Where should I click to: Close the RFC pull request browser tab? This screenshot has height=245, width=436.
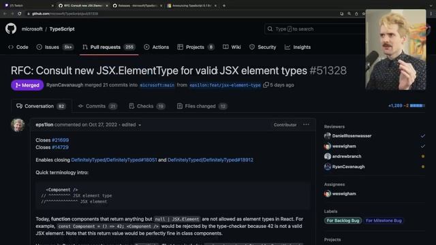click(x=107, y=5)
